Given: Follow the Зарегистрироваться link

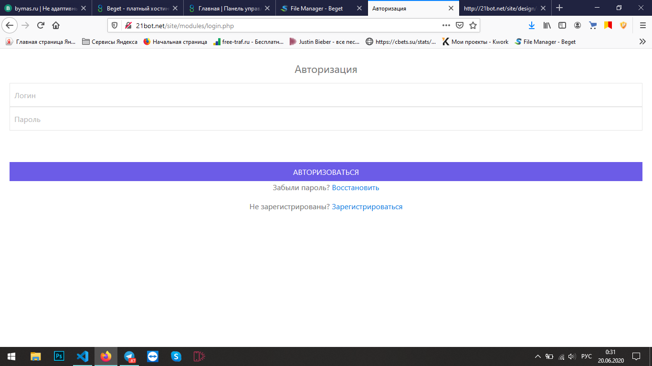Looking at the screenshot, I should pos(367,207).
